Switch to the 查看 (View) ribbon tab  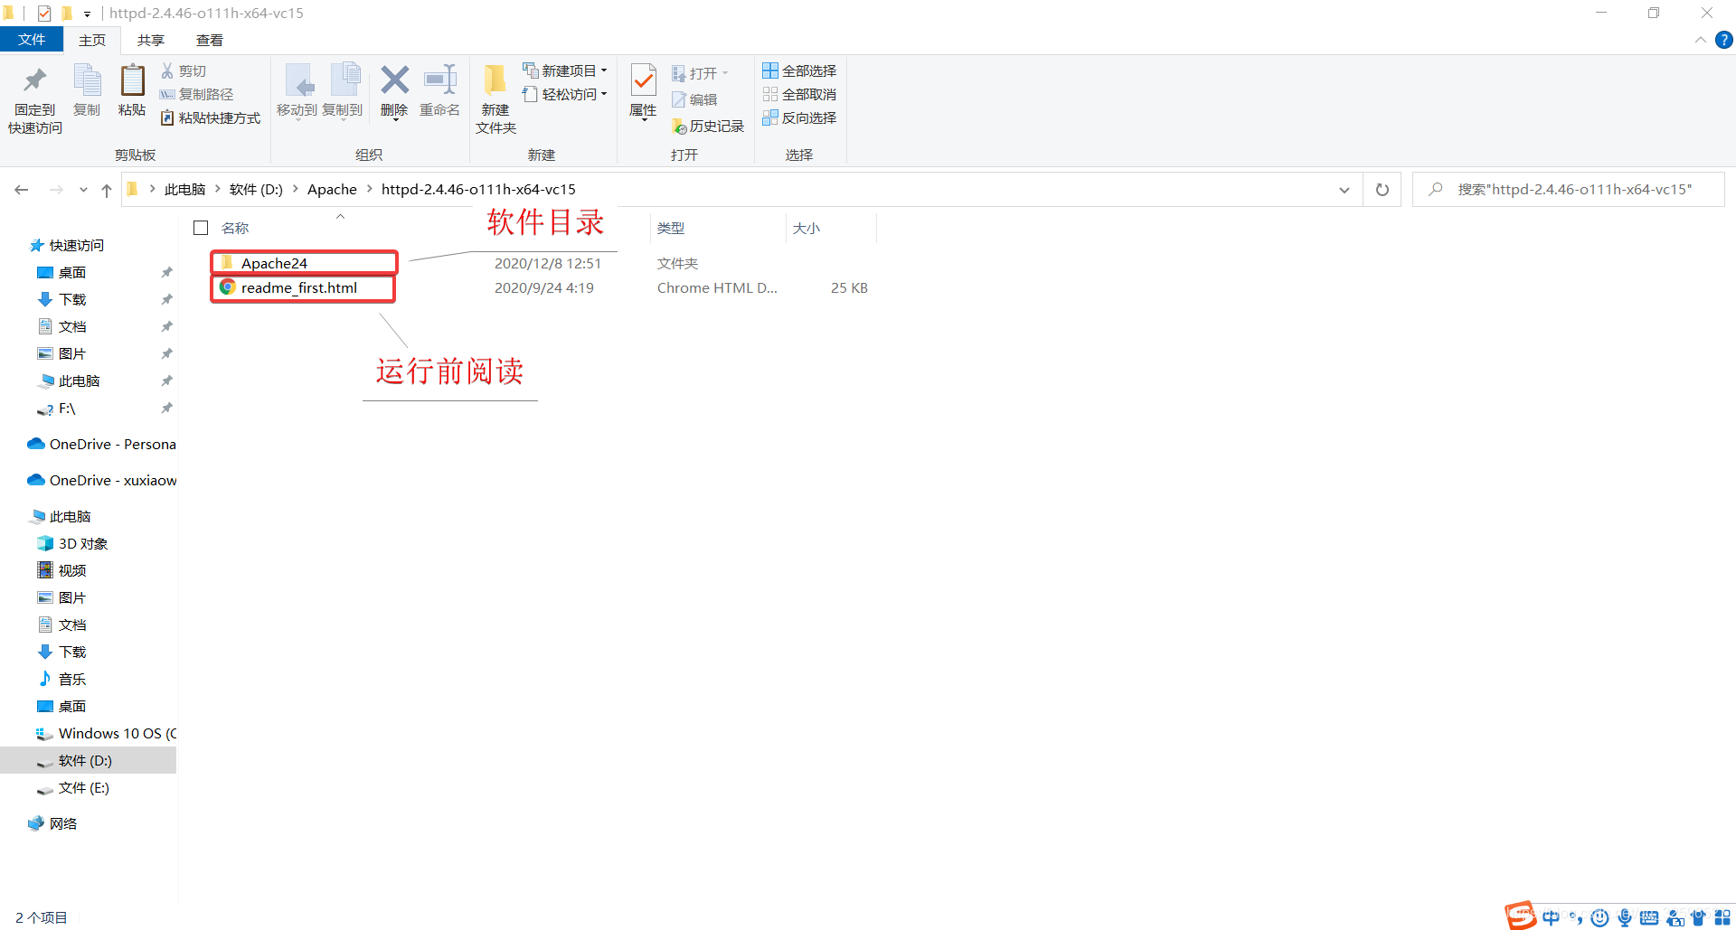click(209, 40)
